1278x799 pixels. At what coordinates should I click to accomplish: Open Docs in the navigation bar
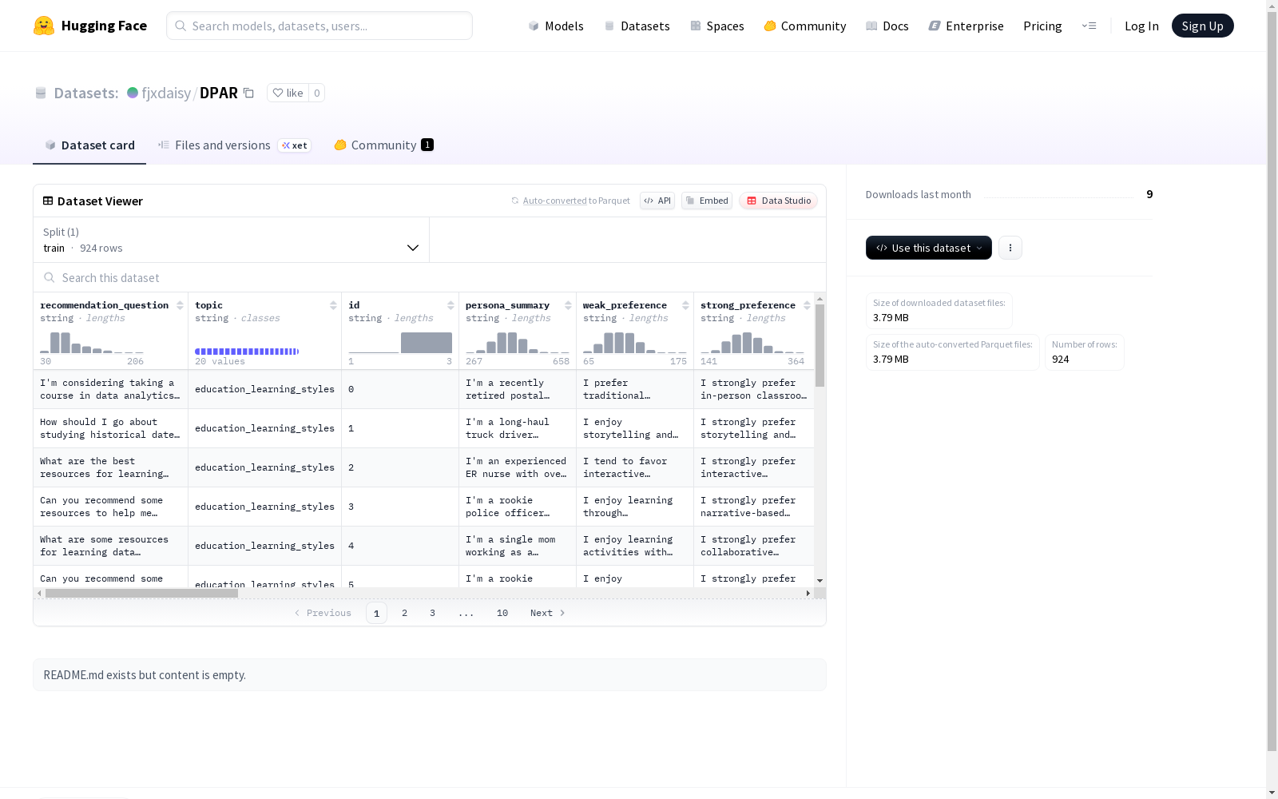point(887,26)
